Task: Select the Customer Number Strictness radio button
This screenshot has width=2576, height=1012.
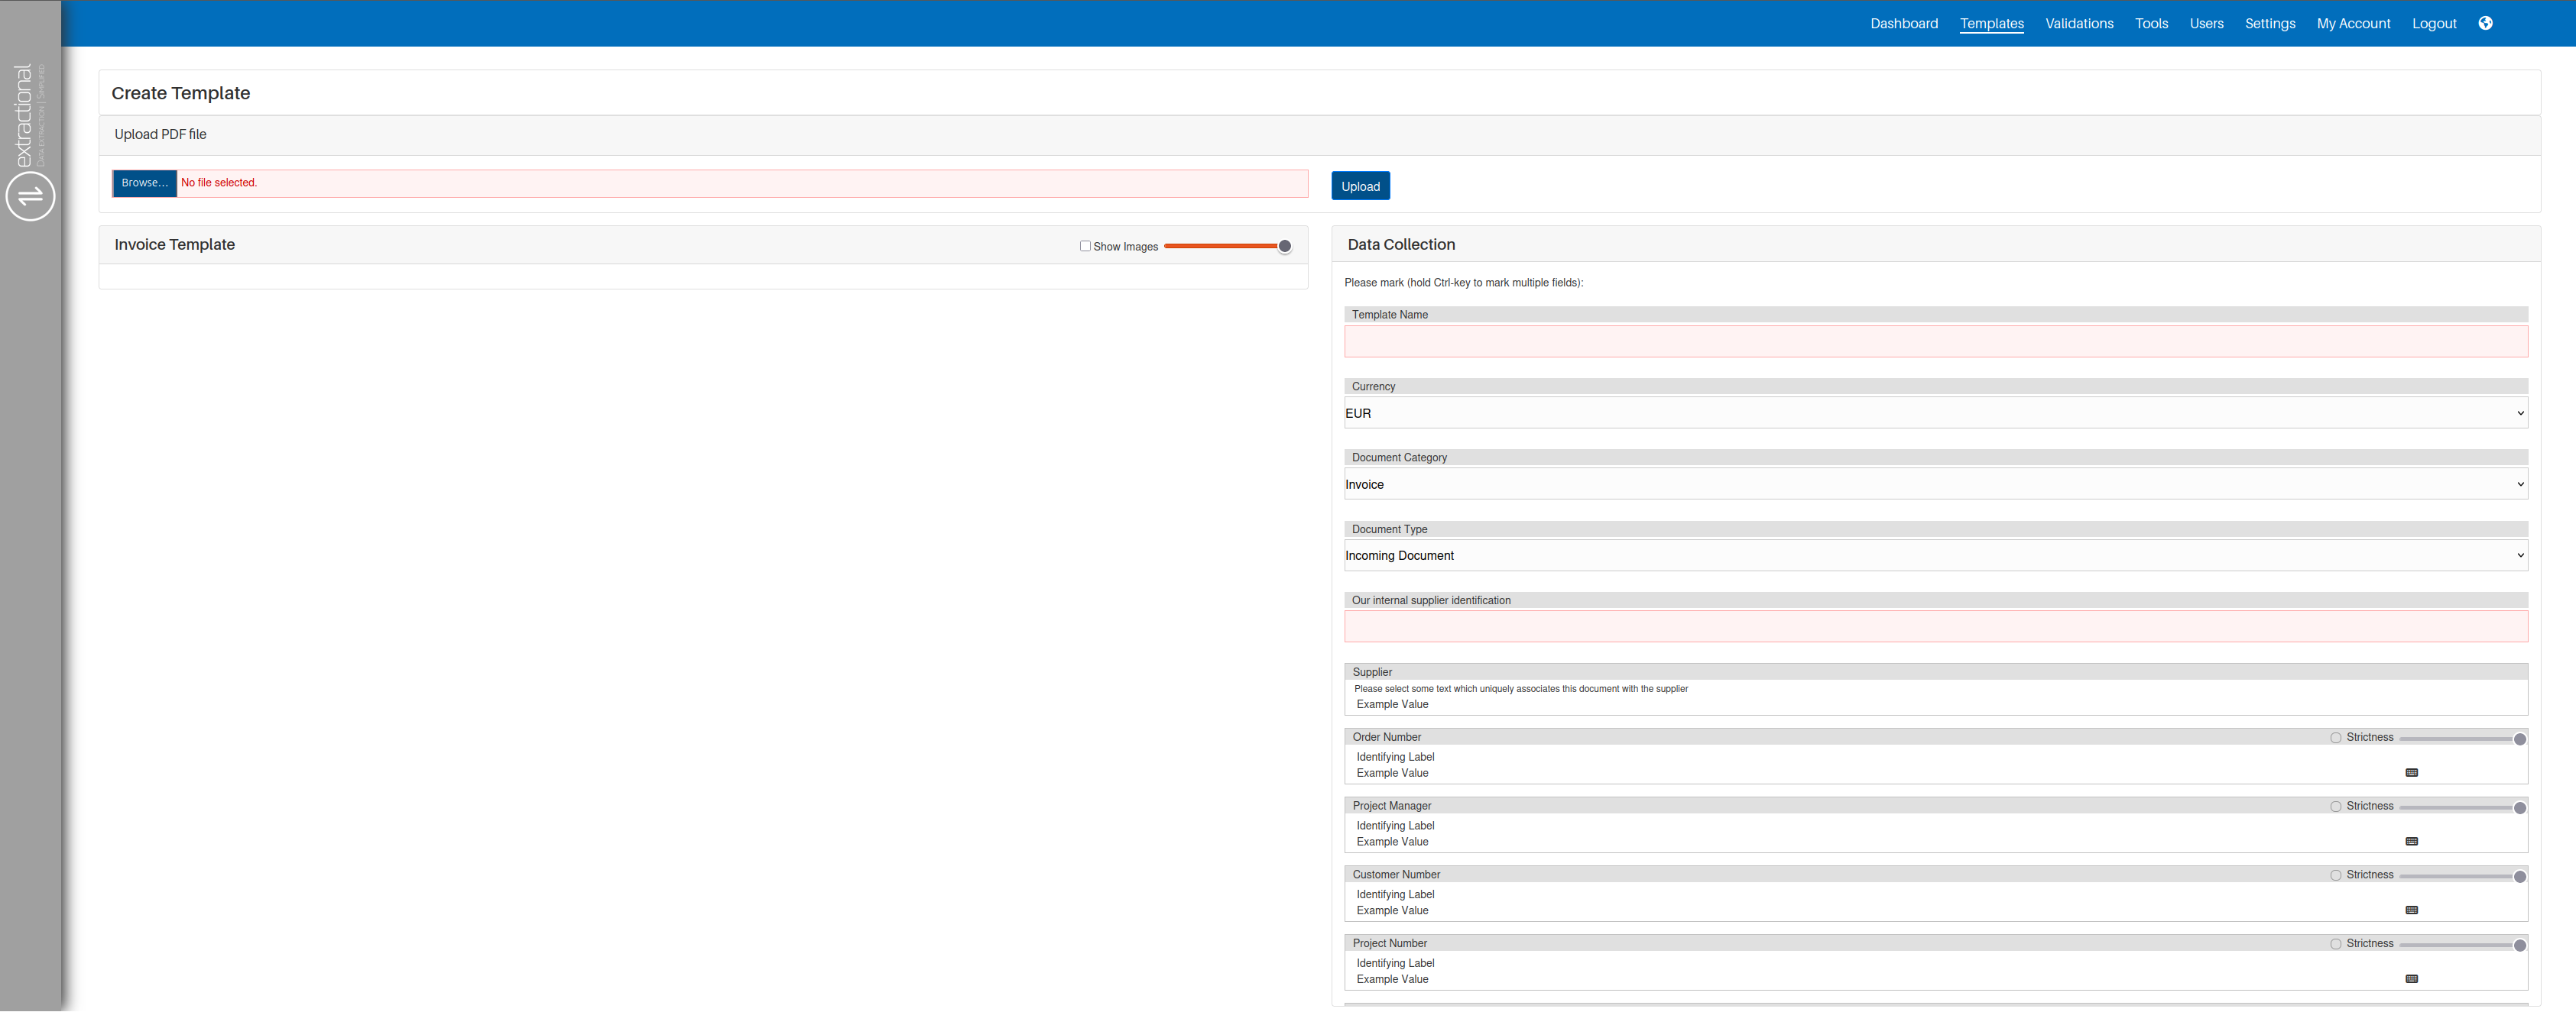Action: 2336,875
